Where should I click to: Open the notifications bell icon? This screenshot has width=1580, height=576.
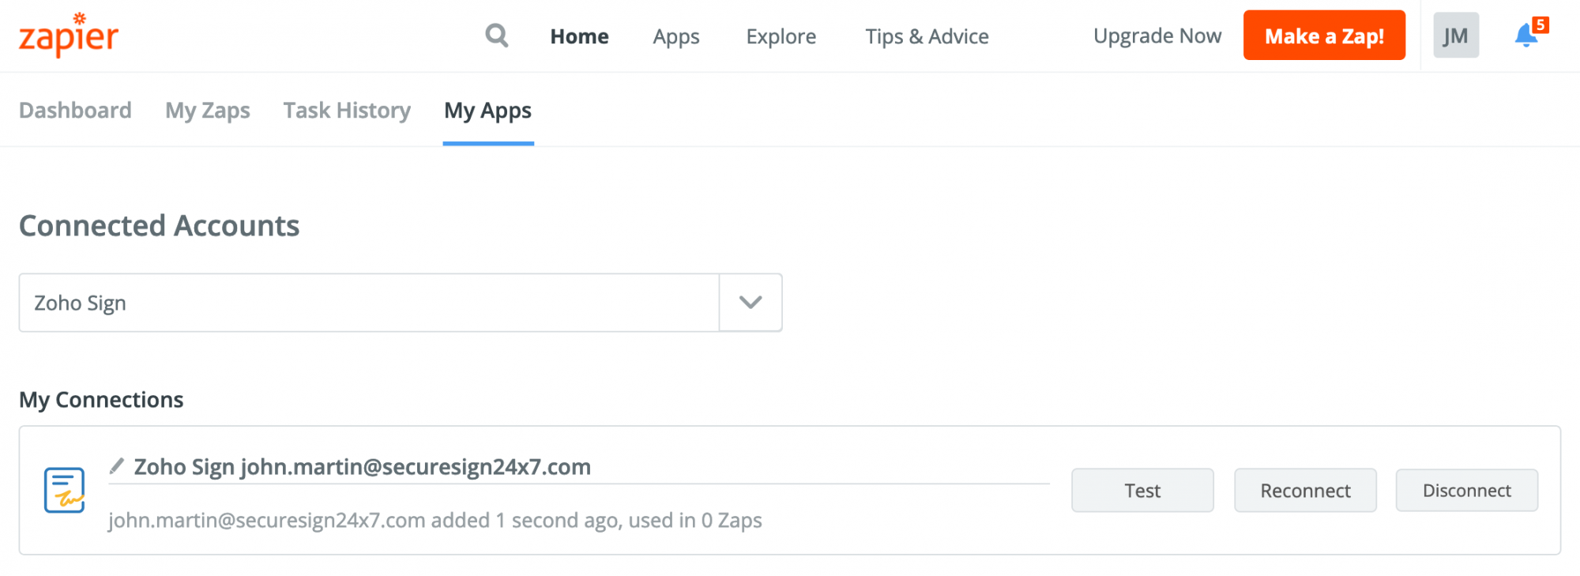tap(1525, 36)
